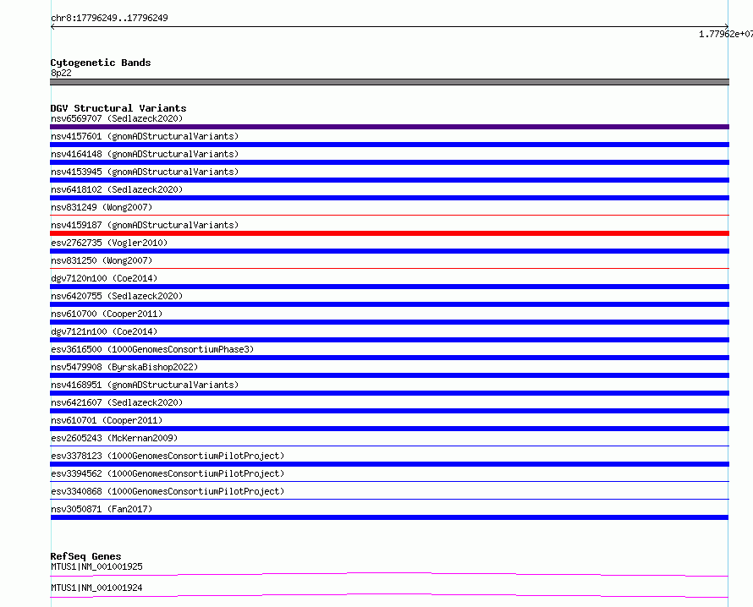Click the blue bar under nsv4153945

pyautogui.click(x=389, y=180)
